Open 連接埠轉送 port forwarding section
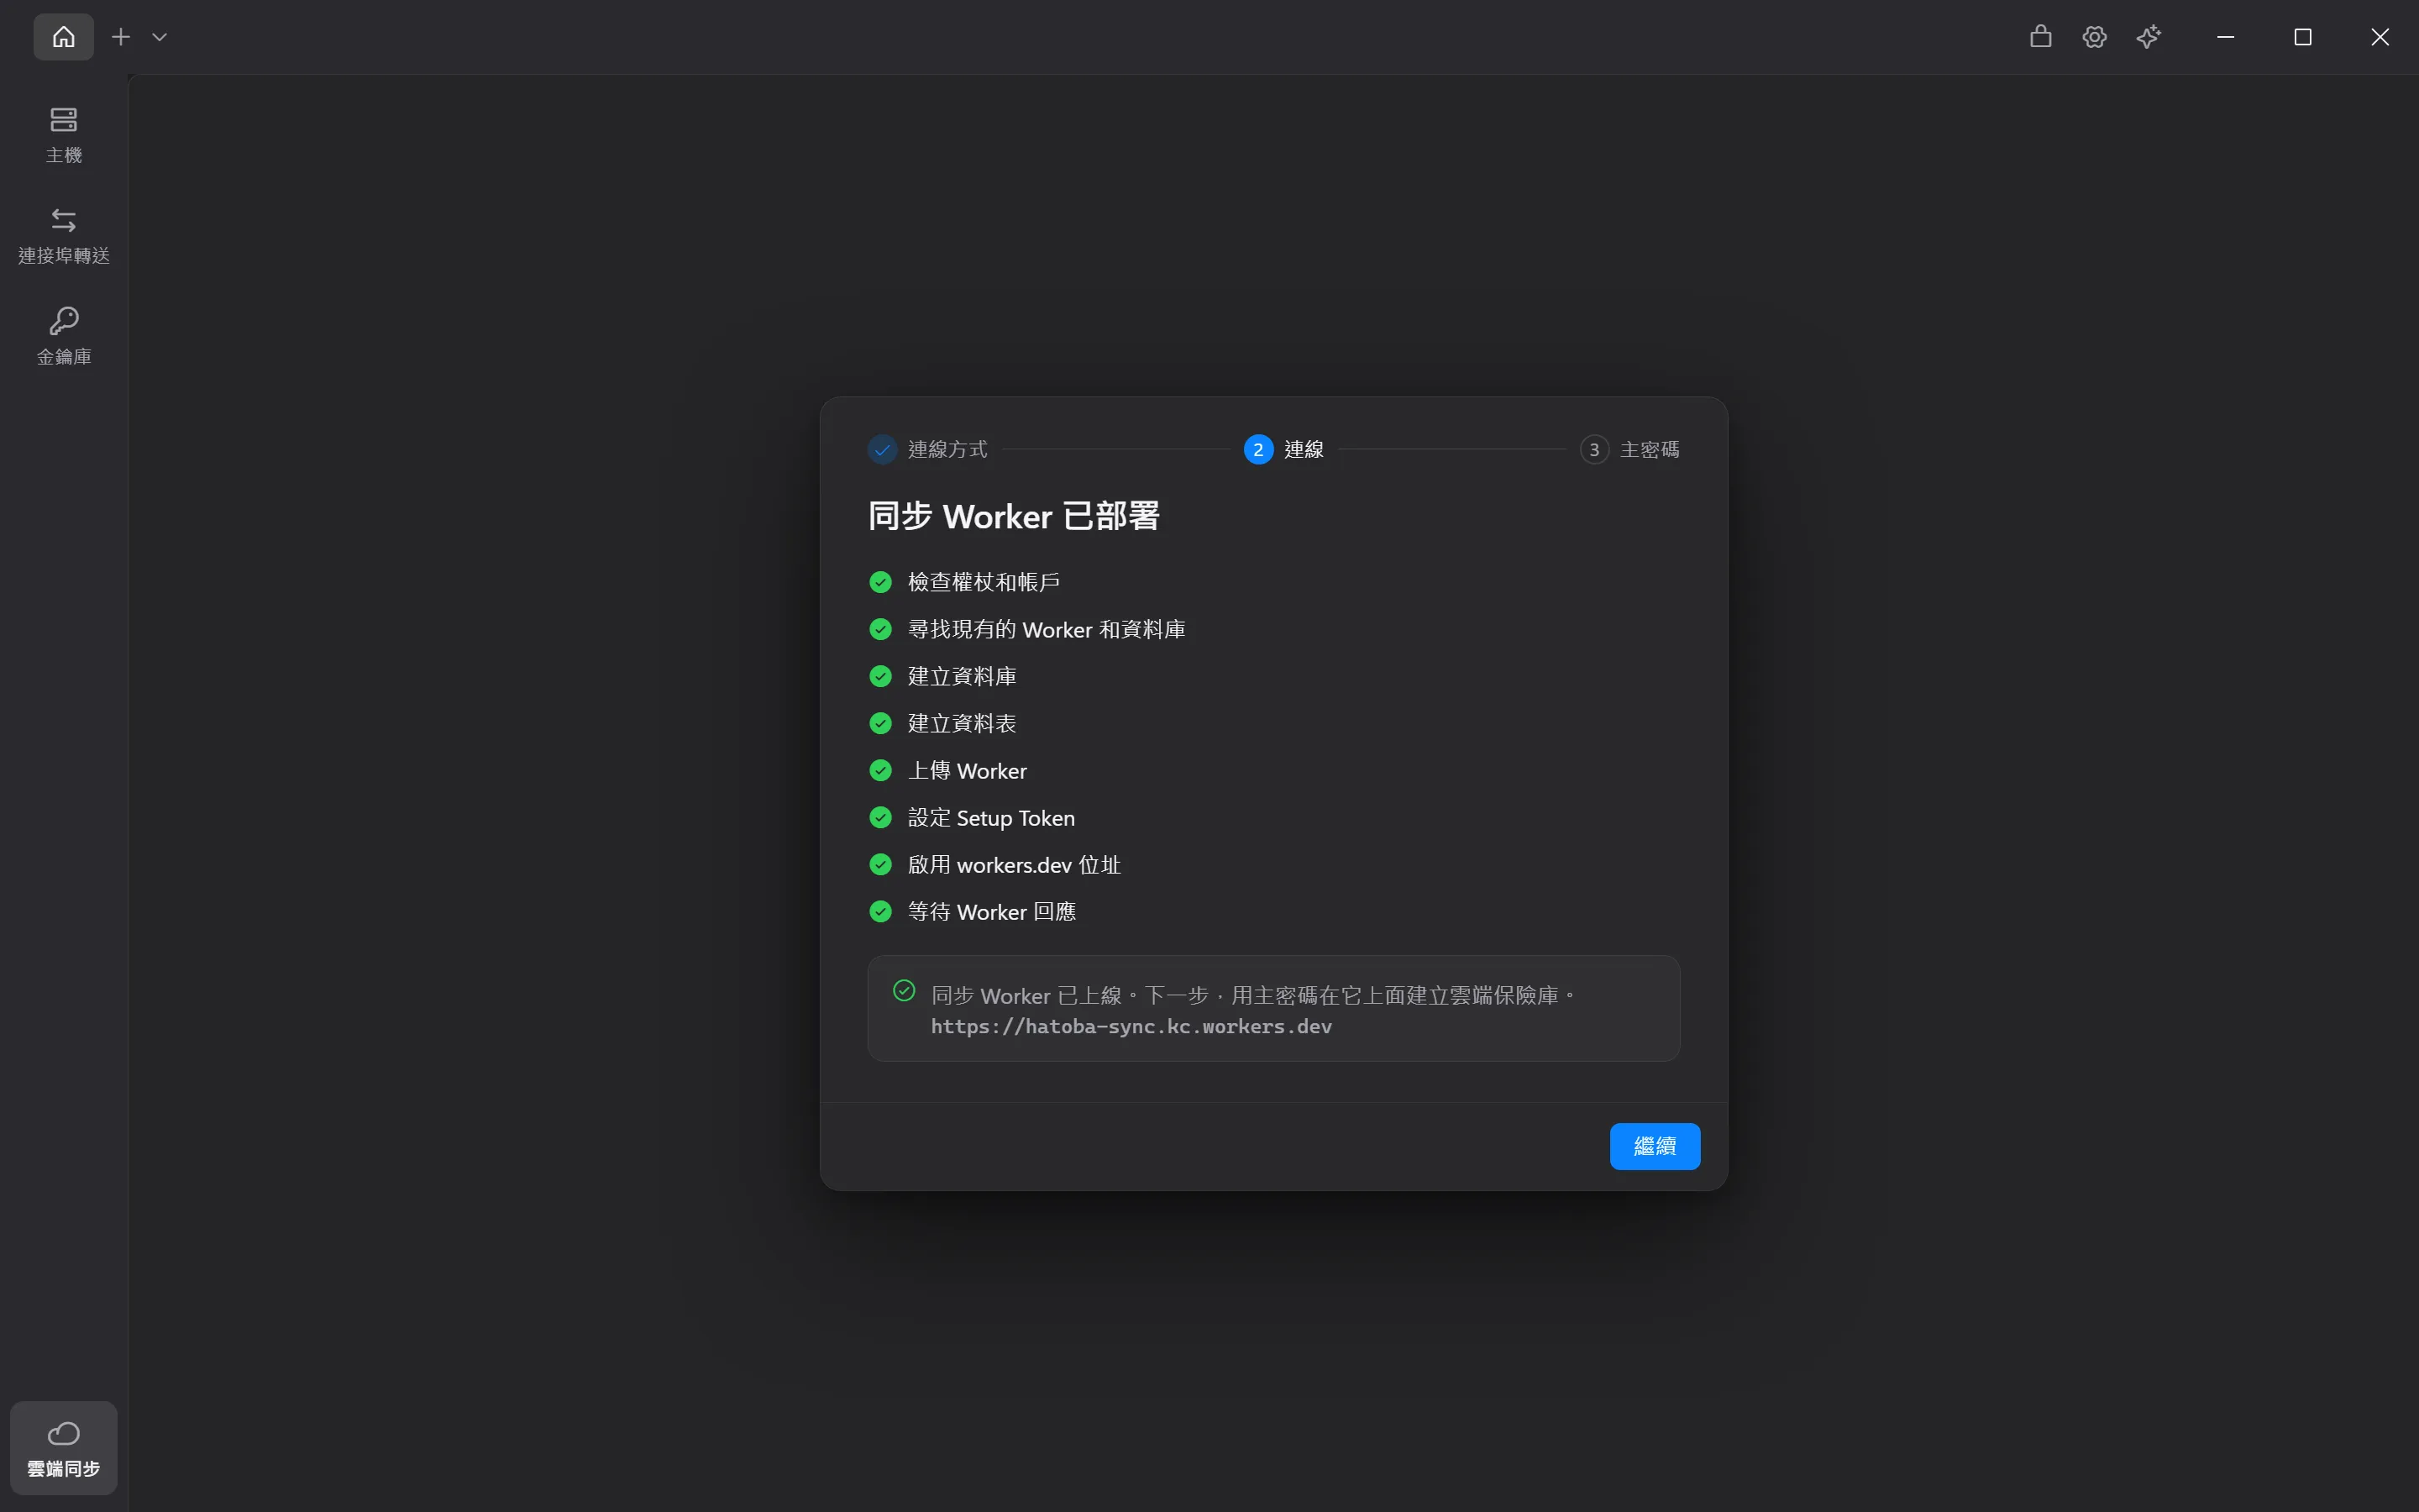 (63, 236)
